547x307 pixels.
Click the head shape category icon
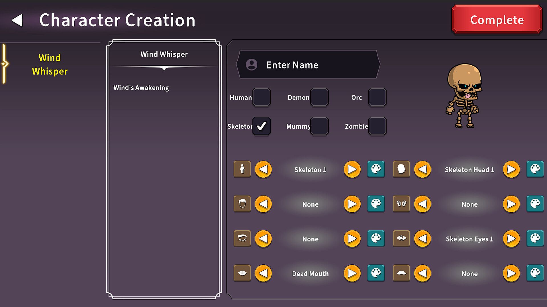tap(401, 169)
